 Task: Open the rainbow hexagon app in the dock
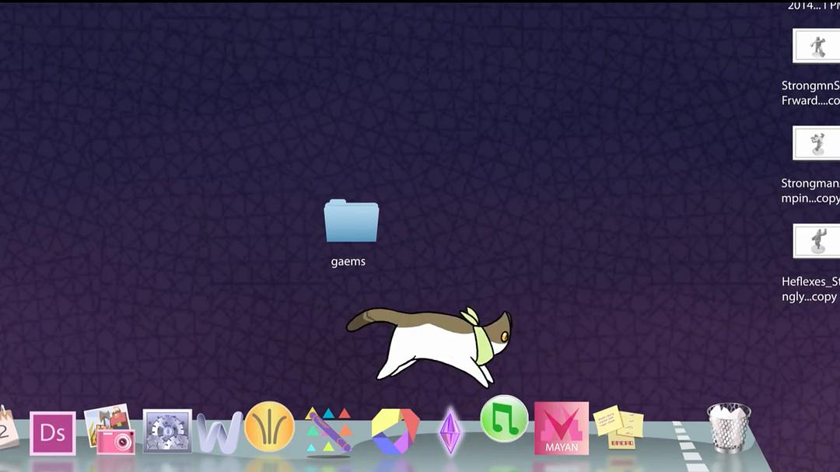[x=395, y=431]
